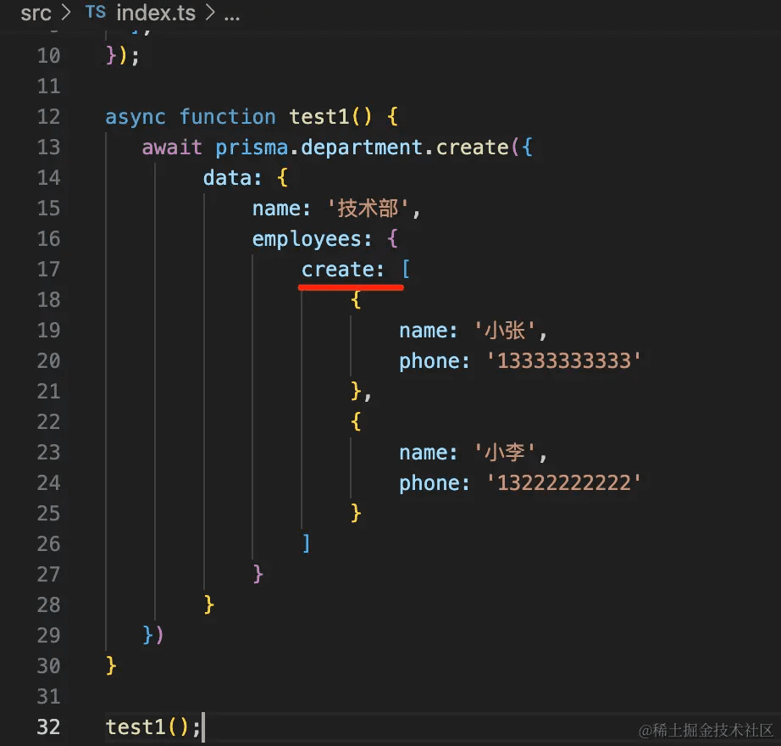Expand the trailing ellipsis breadcrumb segment
Screen dimensions: 781x746
coord(230,13)
